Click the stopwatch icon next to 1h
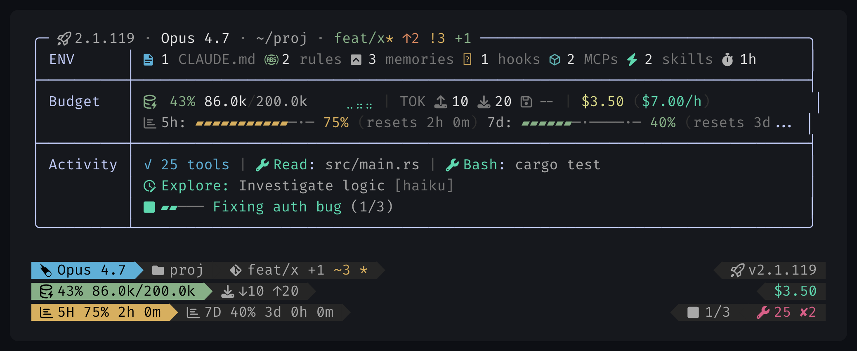This screenshot has height=351, width=857. coord(727,60)
